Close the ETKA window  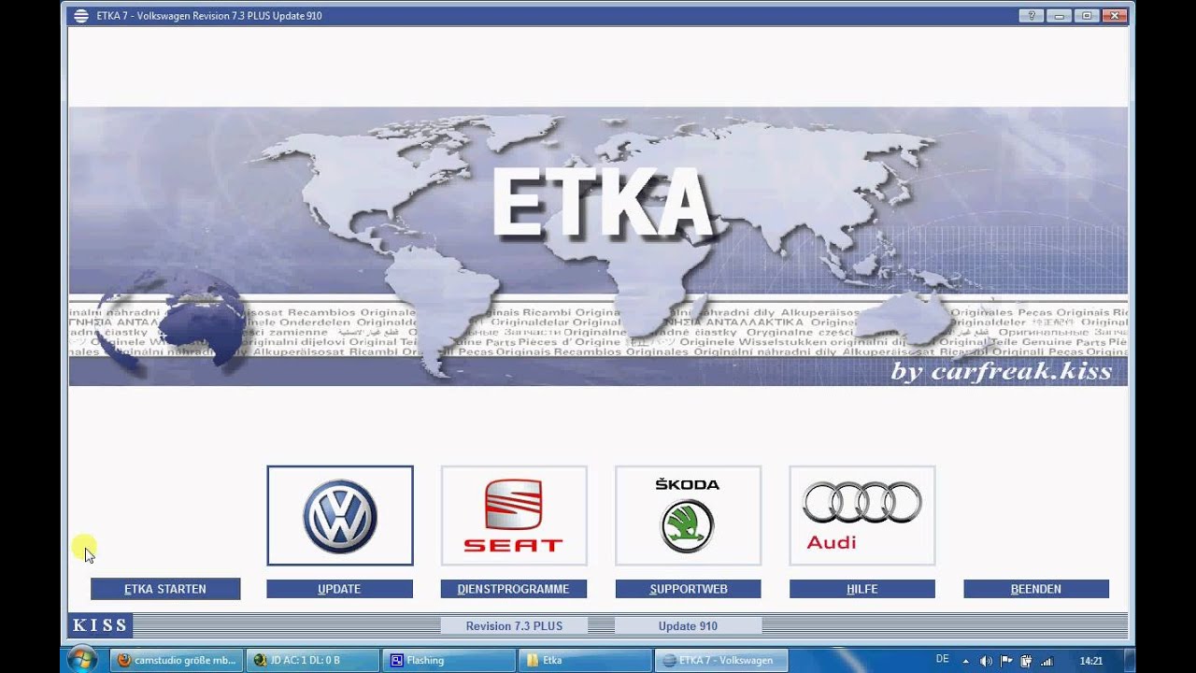(1114, 15)
